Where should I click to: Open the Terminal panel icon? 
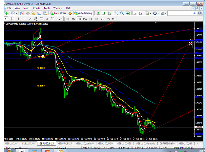coord(39,13)
